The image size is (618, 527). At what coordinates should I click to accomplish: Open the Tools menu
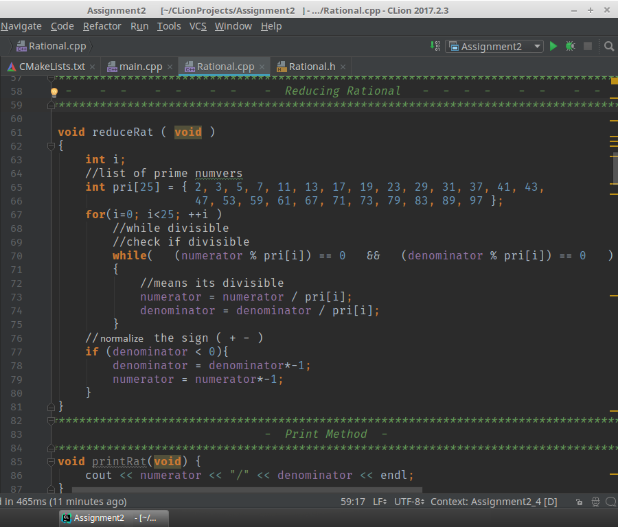(x=169, y=26)
